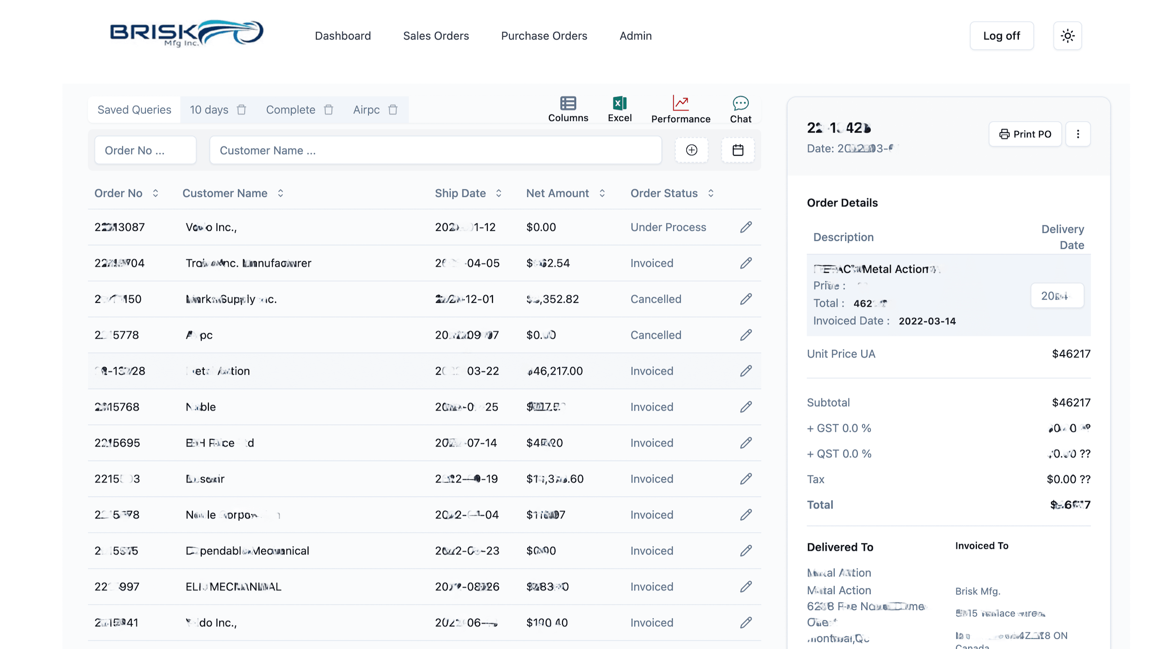The image size is (1174, 649).
Task: Click the 'Subtotal' label
Action: click(828, 403)
